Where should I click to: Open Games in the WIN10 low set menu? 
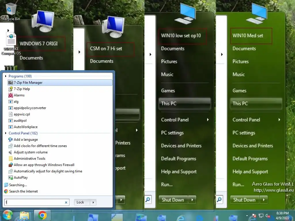coord(168,91)
